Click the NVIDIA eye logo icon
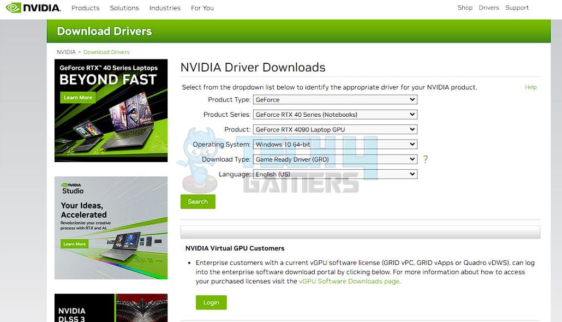 [15, 8]
